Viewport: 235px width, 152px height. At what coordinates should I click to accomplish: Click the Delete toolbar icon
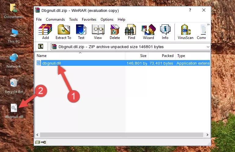[x=115, y=32]
